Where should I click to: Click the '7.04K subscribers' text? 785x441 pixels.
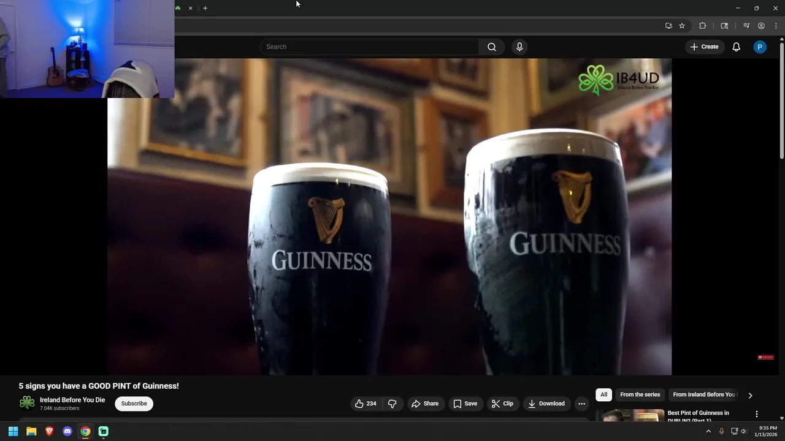pos(59,409)
